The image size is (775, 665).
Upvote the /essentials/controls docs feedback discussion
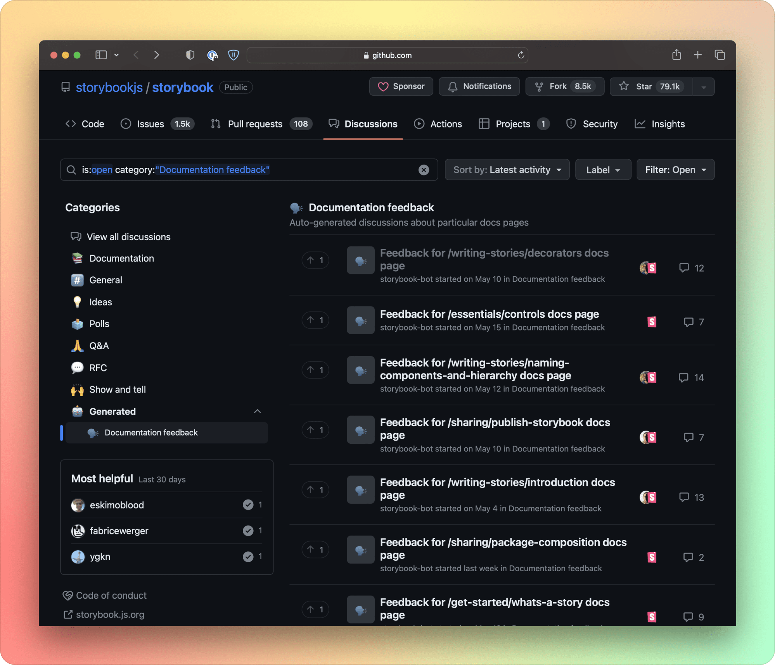click(x=315, y=320)
